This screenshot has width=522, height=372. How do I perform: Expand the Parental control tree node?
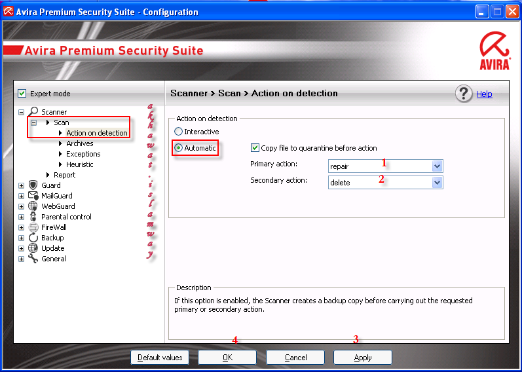pyautogui.click(x=22, y=217)
